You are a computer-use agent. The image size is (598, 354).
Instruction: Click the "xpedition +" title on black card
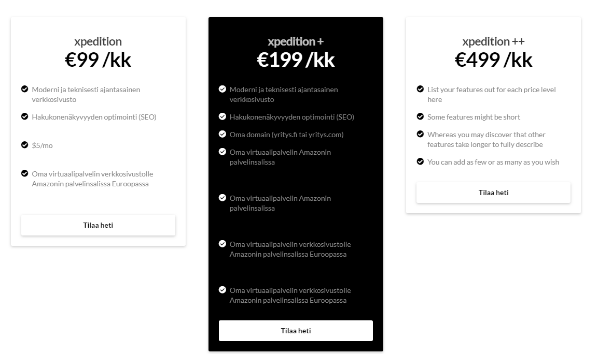pyautogui.click(x=296, y=41)
